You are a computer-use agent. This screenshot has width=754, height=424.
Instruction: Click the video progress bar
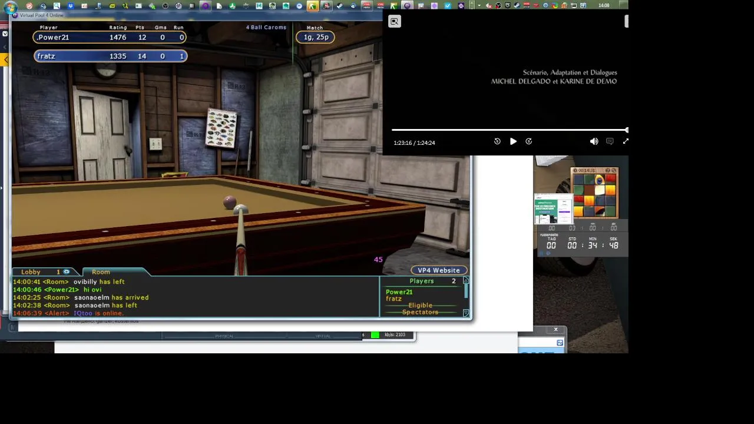(x=510, y=130)
